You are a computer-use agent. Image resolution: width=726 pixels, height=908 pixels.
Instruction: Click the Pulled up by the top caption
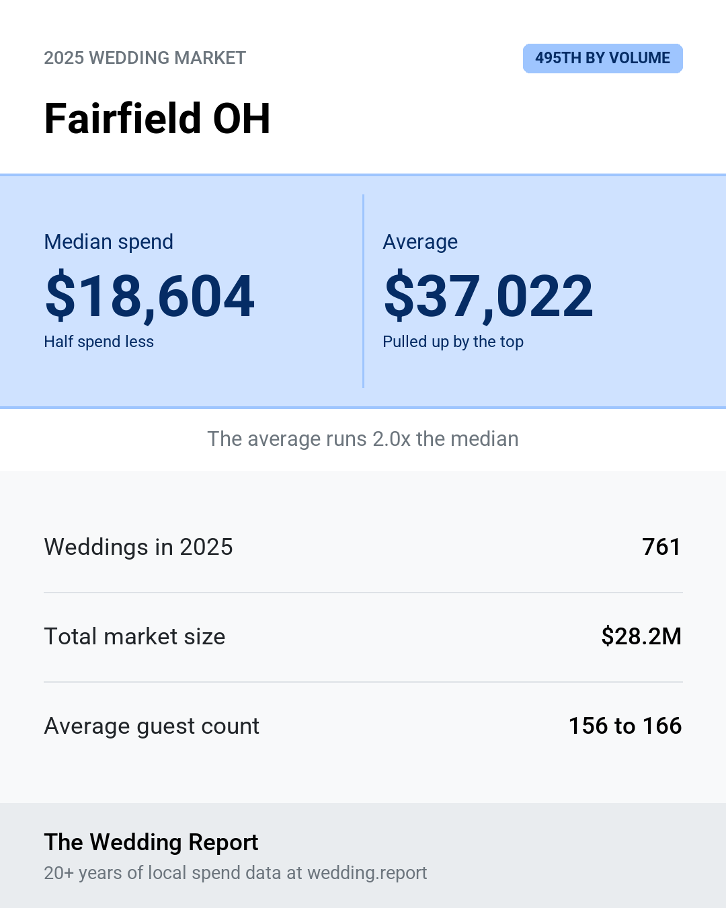pos(453,342)
